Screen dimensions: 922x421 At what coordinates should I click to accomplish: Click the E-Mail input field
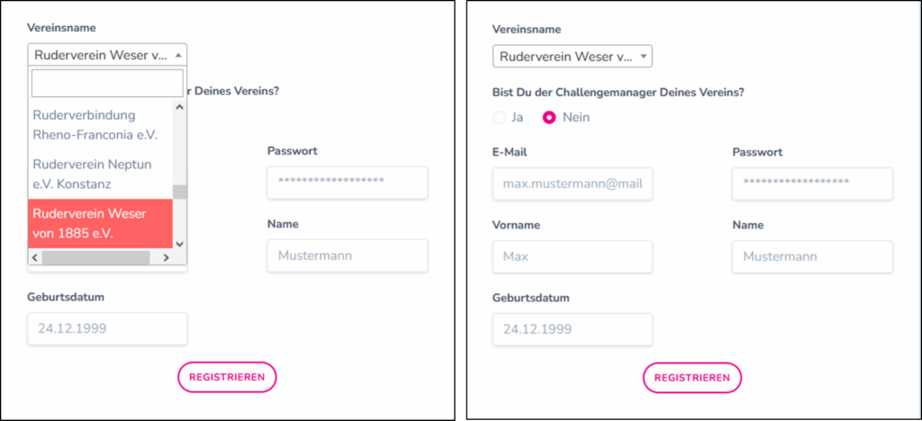[572, 184]
